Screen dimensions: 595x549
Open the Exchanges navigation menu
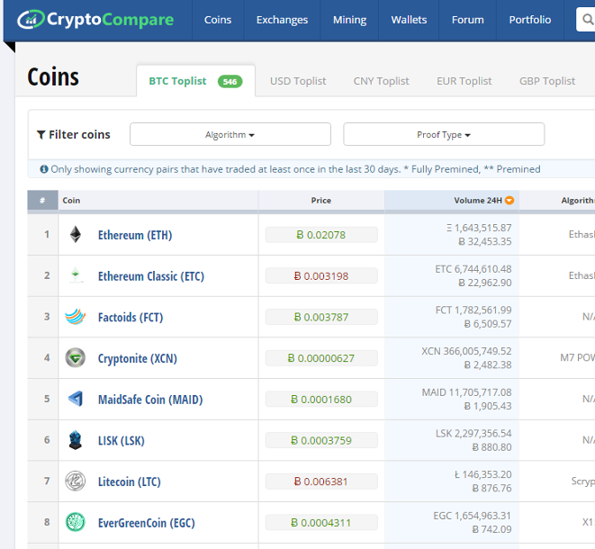click(x=282, y=20)
